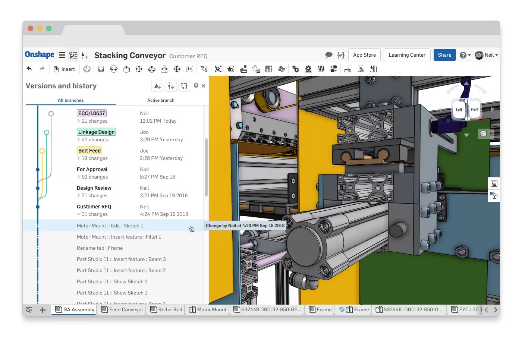Click the Front face of view cube
The width and height of the screenshot is (522, 343).
[474, 110]
